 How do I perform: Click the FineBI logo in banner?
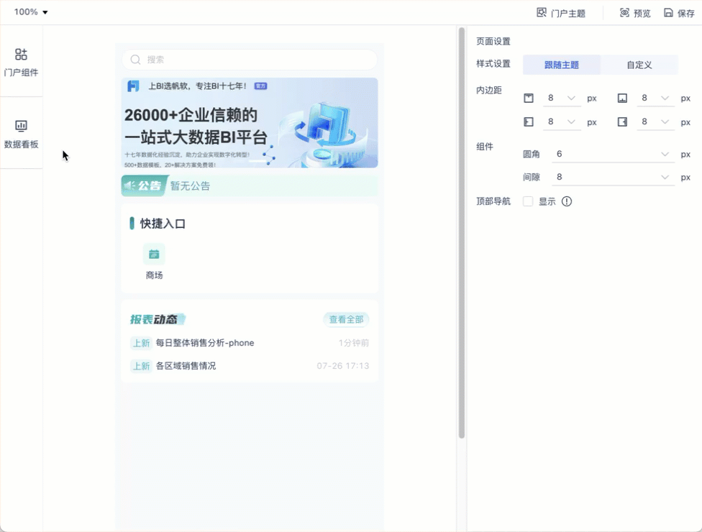[x=133, y=86]
